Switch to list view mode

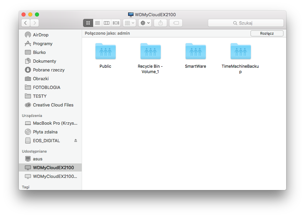pos(98,23)
